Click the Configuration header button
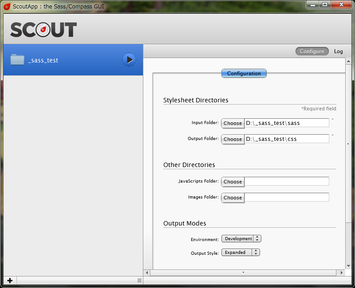The height and width of the screenshot is (288, 355). (244, 74)
